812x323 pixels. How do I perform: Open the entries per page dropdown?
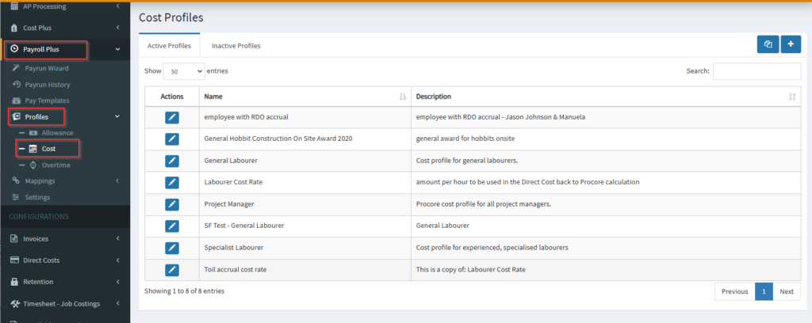coord(184,71)
